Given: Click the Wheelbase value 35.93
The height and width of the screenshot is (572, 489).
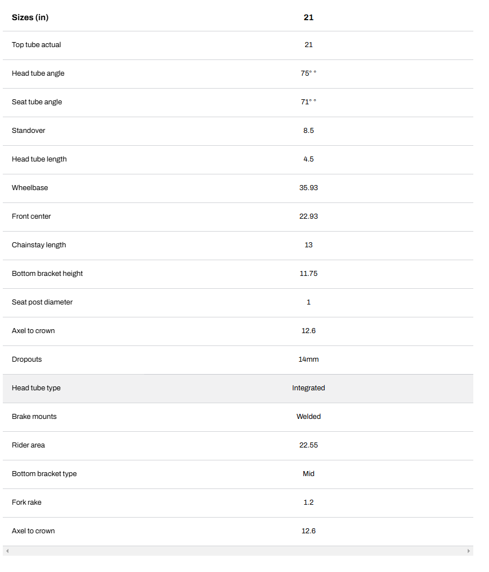Looking at the screenshot, I should [x=308, y=188].
